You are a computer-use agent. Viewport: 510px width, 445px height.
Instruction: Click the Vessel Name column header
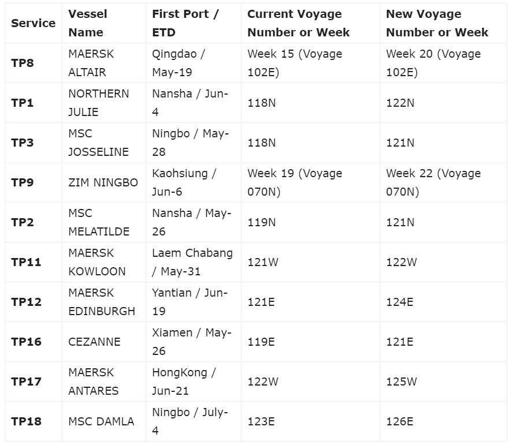point(88,23)
